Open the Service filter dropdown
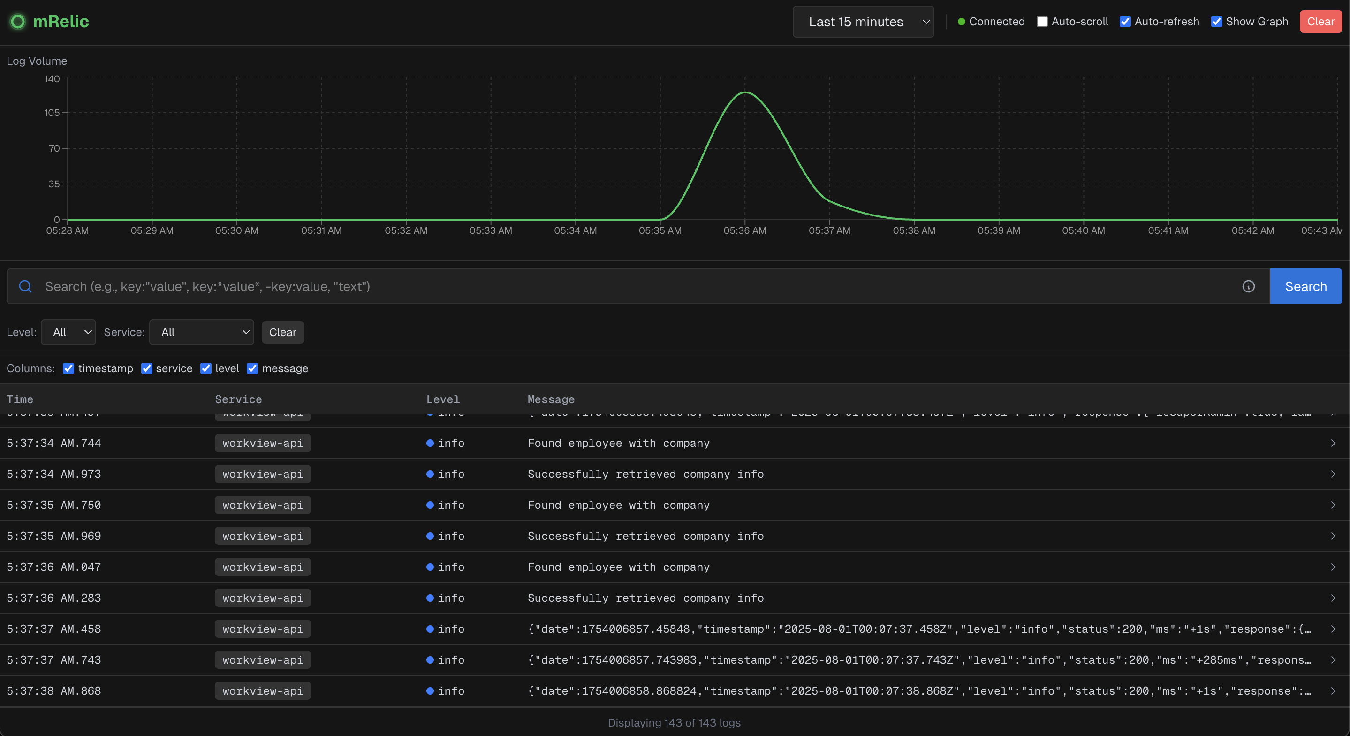The height and width of the screenshot is (736, 1350). click(x=202, y=332)
